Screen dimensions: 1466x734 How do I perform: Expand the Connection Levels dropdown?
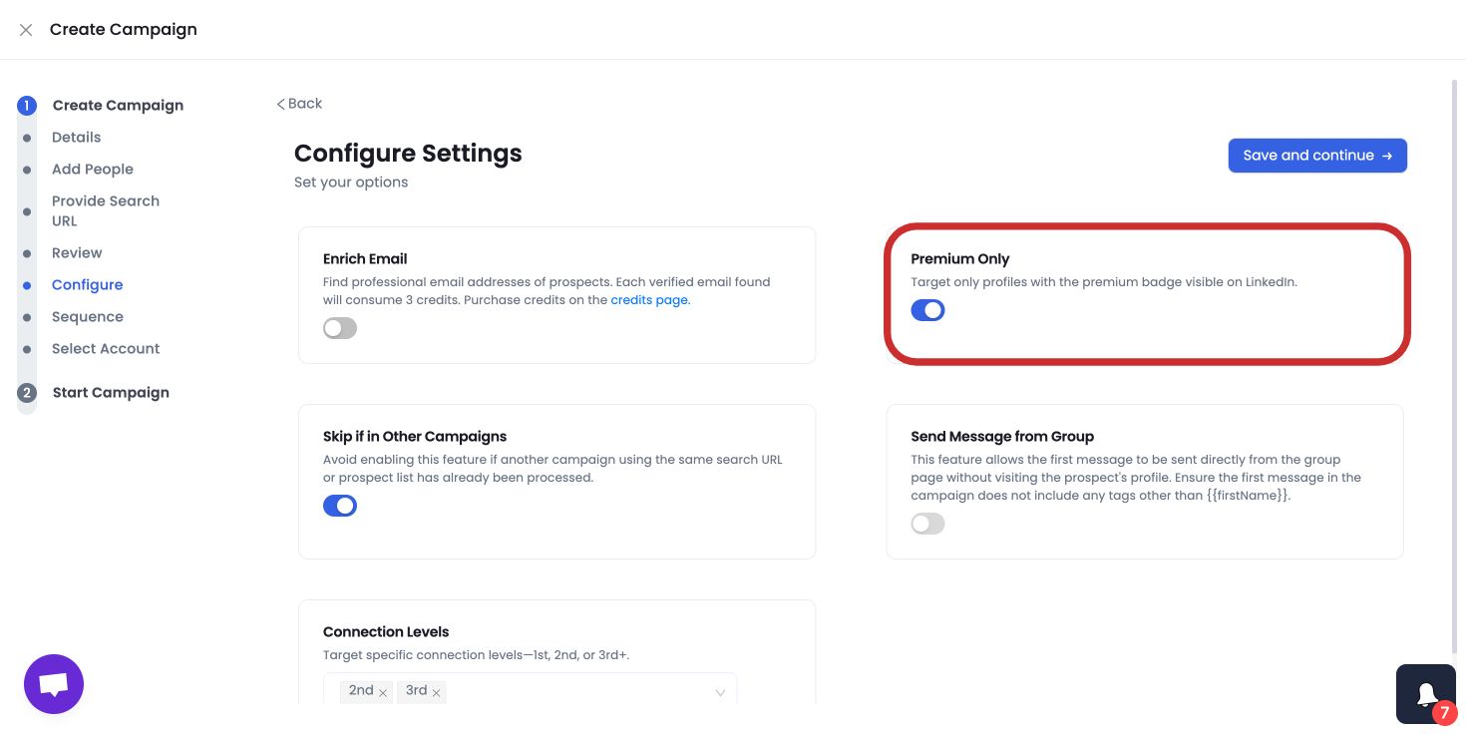pos(720,691)
